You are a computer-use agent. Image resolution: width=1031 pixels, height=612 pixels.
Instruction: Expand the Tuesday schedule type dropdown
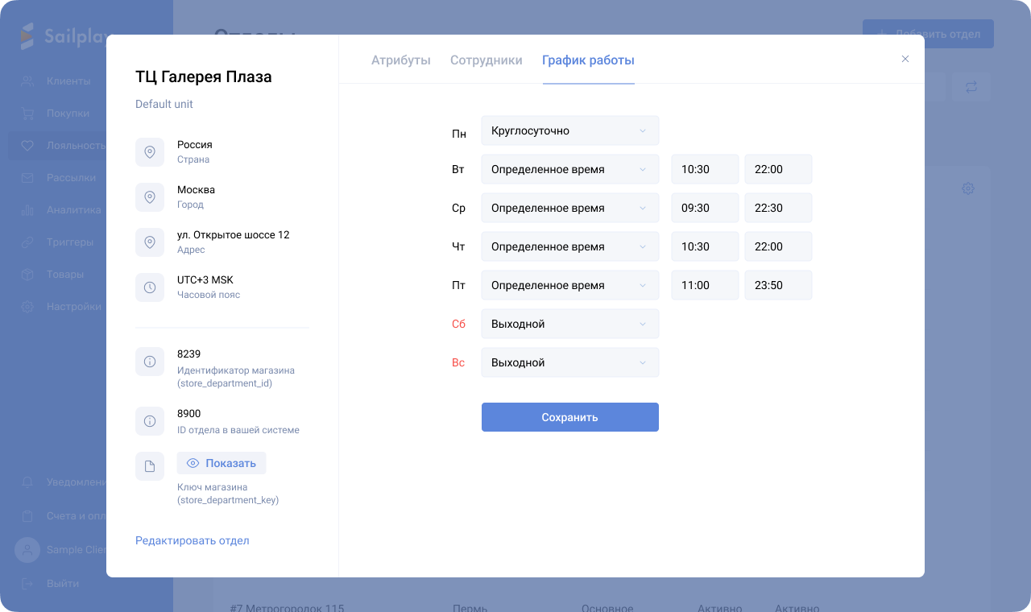569,169
